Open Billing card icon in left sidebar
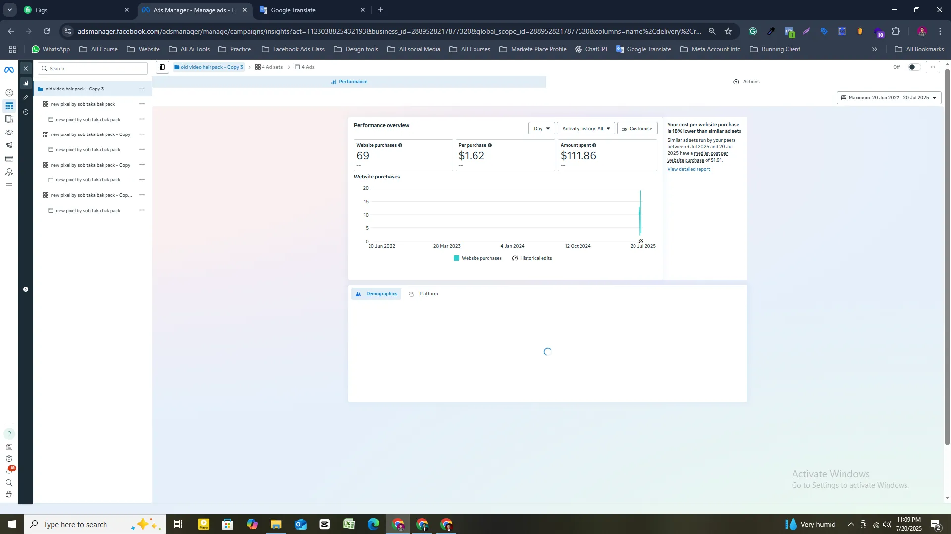The width and height of the screenshot is (951, 534). [9, 159]
